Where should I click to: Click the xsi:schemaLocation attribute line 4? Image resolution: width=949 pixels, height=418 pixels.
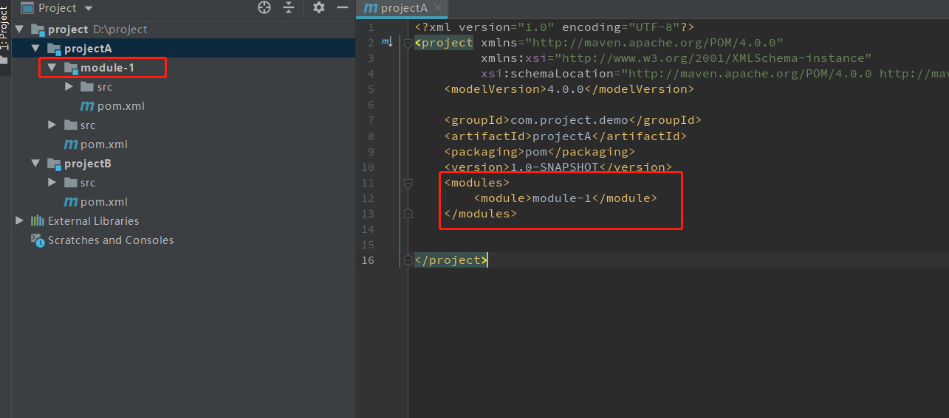715,74
